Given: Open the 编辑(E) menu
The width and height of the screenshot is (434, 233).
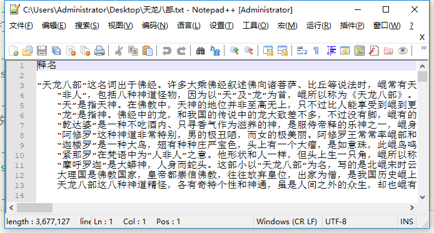Looking at the screenshot, I should pos(54,26).
